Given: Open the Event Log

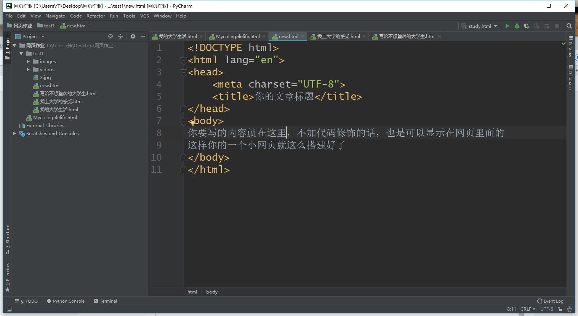Looking at the screenshot, I should 550,301.
